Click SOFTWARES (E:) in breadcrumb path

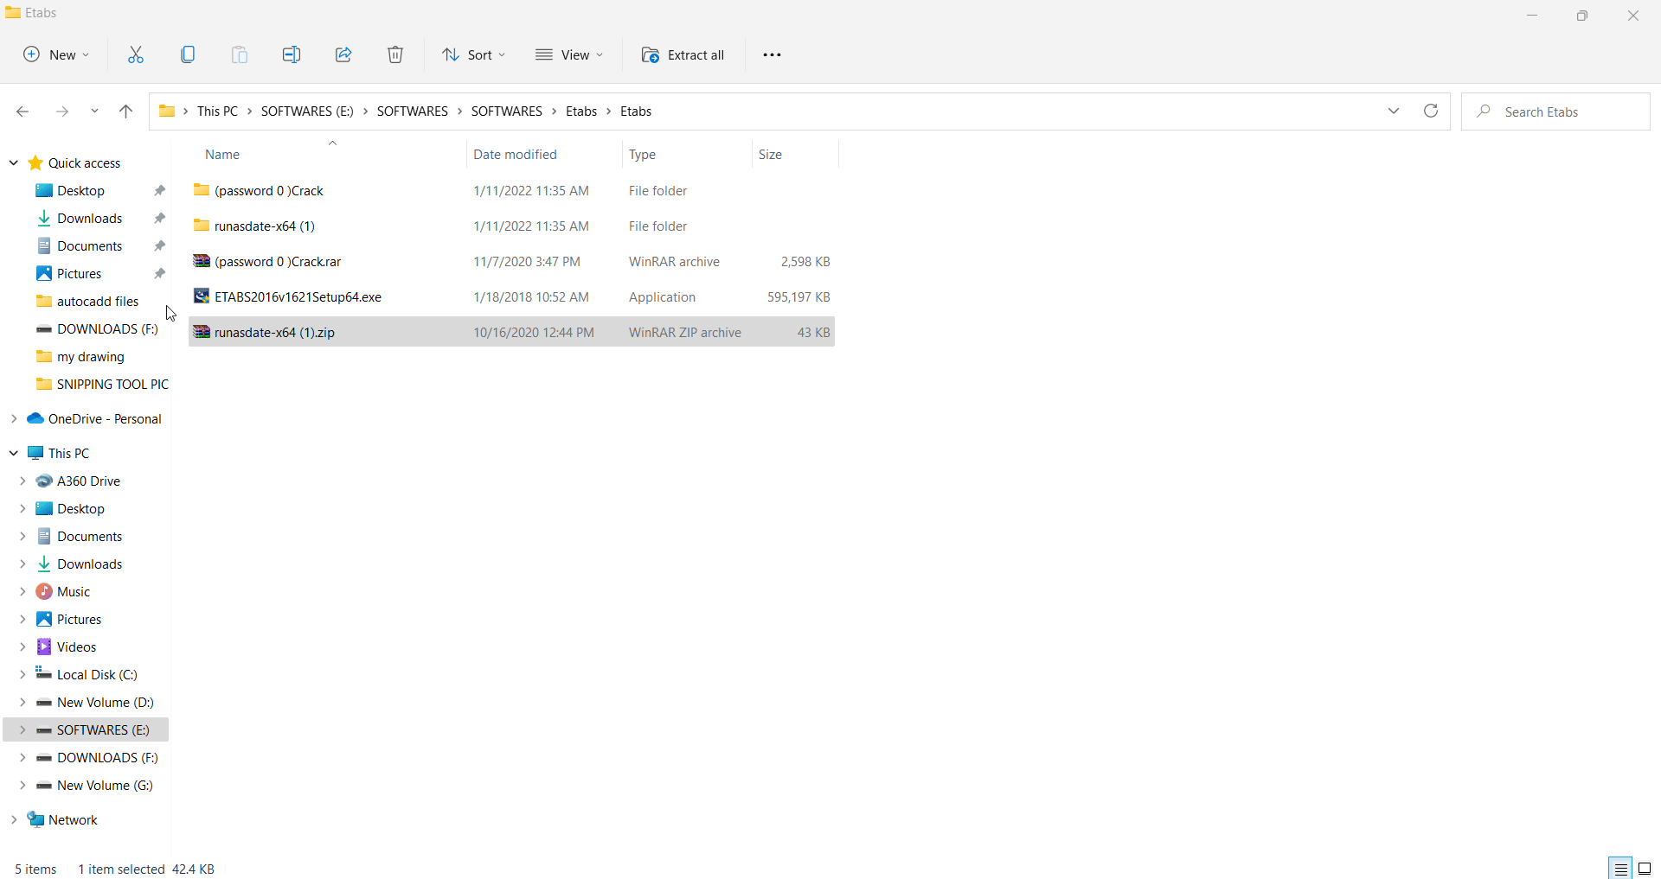pos(307,111)
